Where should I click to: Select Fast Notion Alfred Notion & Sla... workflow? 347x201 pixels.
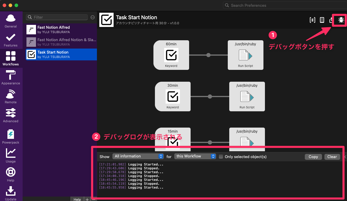61,42
